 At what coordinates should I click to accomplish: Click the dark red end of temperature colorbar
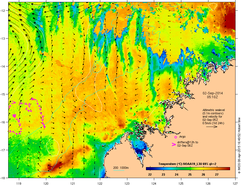228,169
